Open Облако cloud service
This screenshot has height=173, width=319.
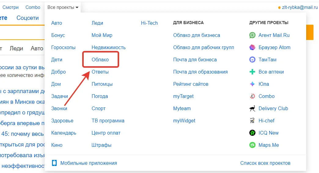100,59
